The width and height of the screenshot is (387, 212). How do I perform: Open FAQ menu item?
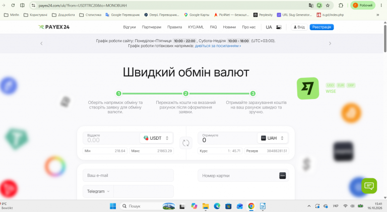click(x=213, y=27)
